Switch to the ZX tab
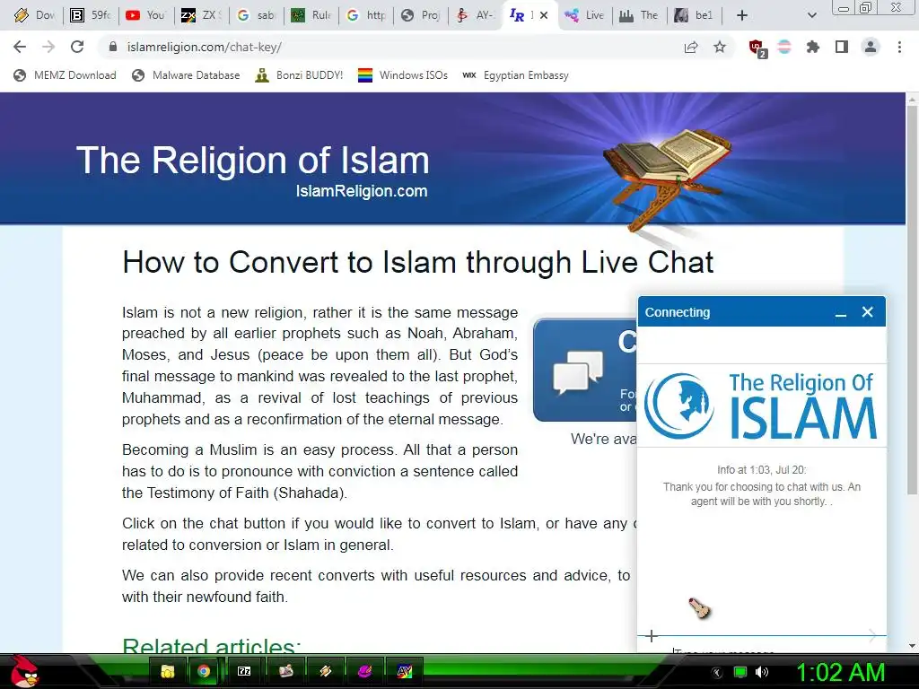Viewport: 919px width, 689px height. (200, 15)
